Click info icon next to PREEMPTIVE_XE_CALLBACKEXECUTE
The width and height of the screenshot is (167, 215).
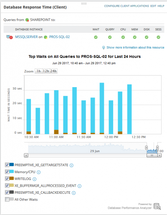pyautogui.click(x=73, y=193)
